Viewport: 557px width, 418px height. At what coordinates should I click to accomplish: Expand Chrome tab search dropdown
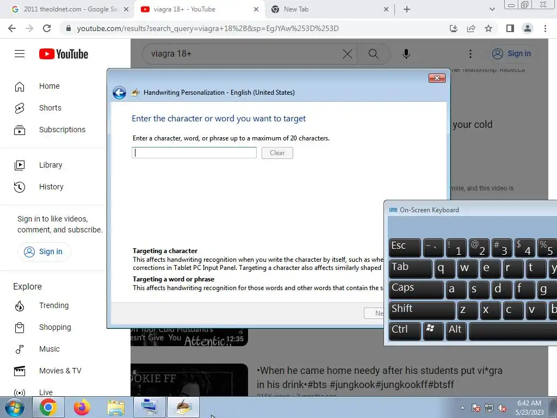492,10
